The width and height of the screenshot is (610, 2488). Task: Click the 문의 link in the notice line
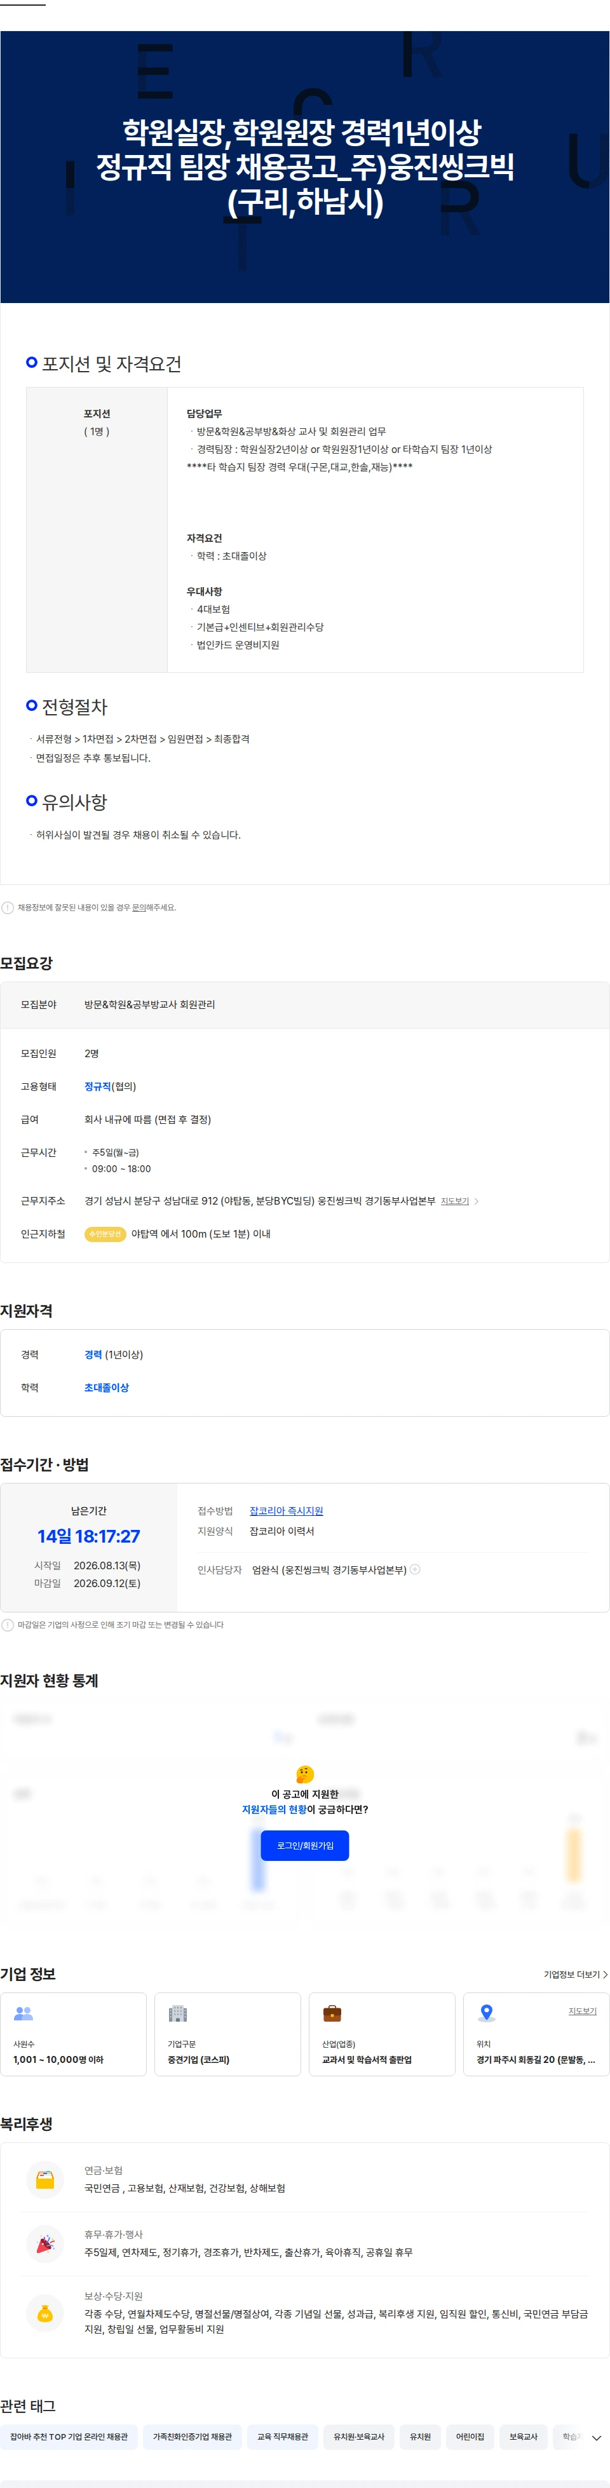click(x=139, y=908)
